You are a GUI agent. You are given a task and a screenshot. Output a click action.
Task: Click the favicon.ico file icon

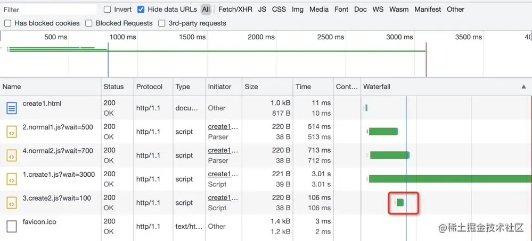pos(12,226)
